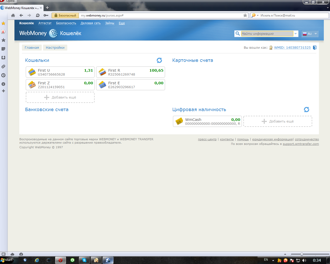Click the First E wallet flag icon
This screenshot has height=264, width=330.
(102, 85)
